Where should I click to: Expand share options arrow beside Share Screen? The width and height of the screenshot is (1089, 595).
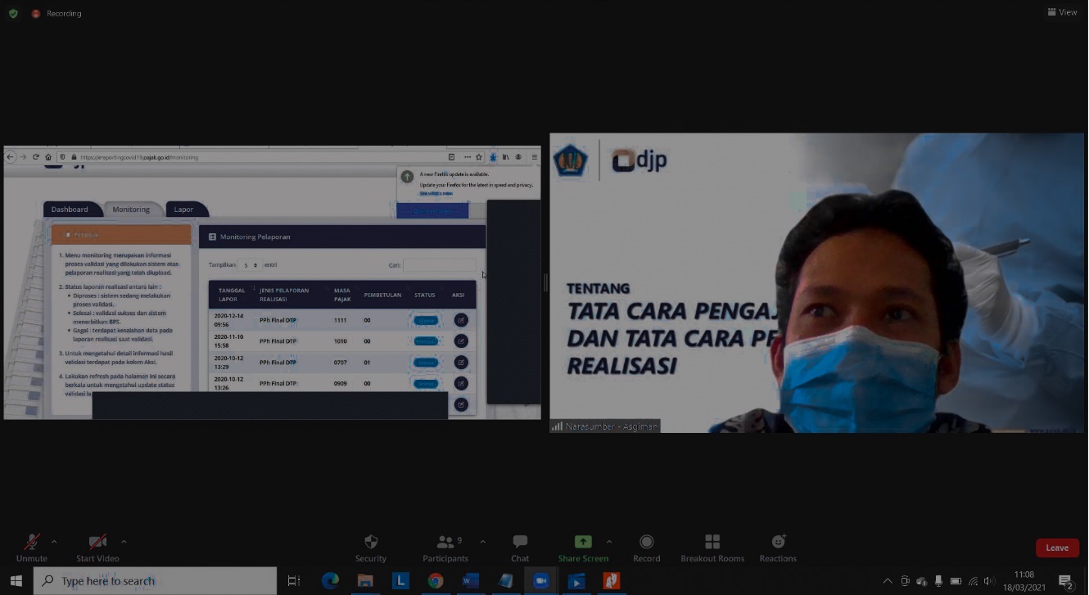(608, 542)
